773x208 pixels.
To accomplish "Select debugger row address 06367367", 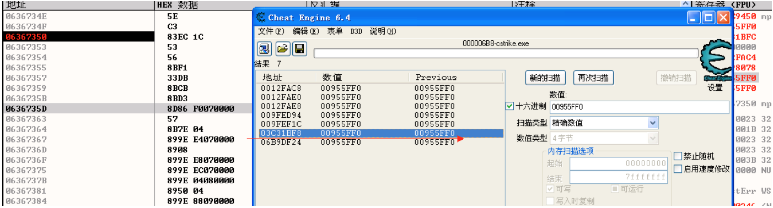I will [x=26, y=139].
